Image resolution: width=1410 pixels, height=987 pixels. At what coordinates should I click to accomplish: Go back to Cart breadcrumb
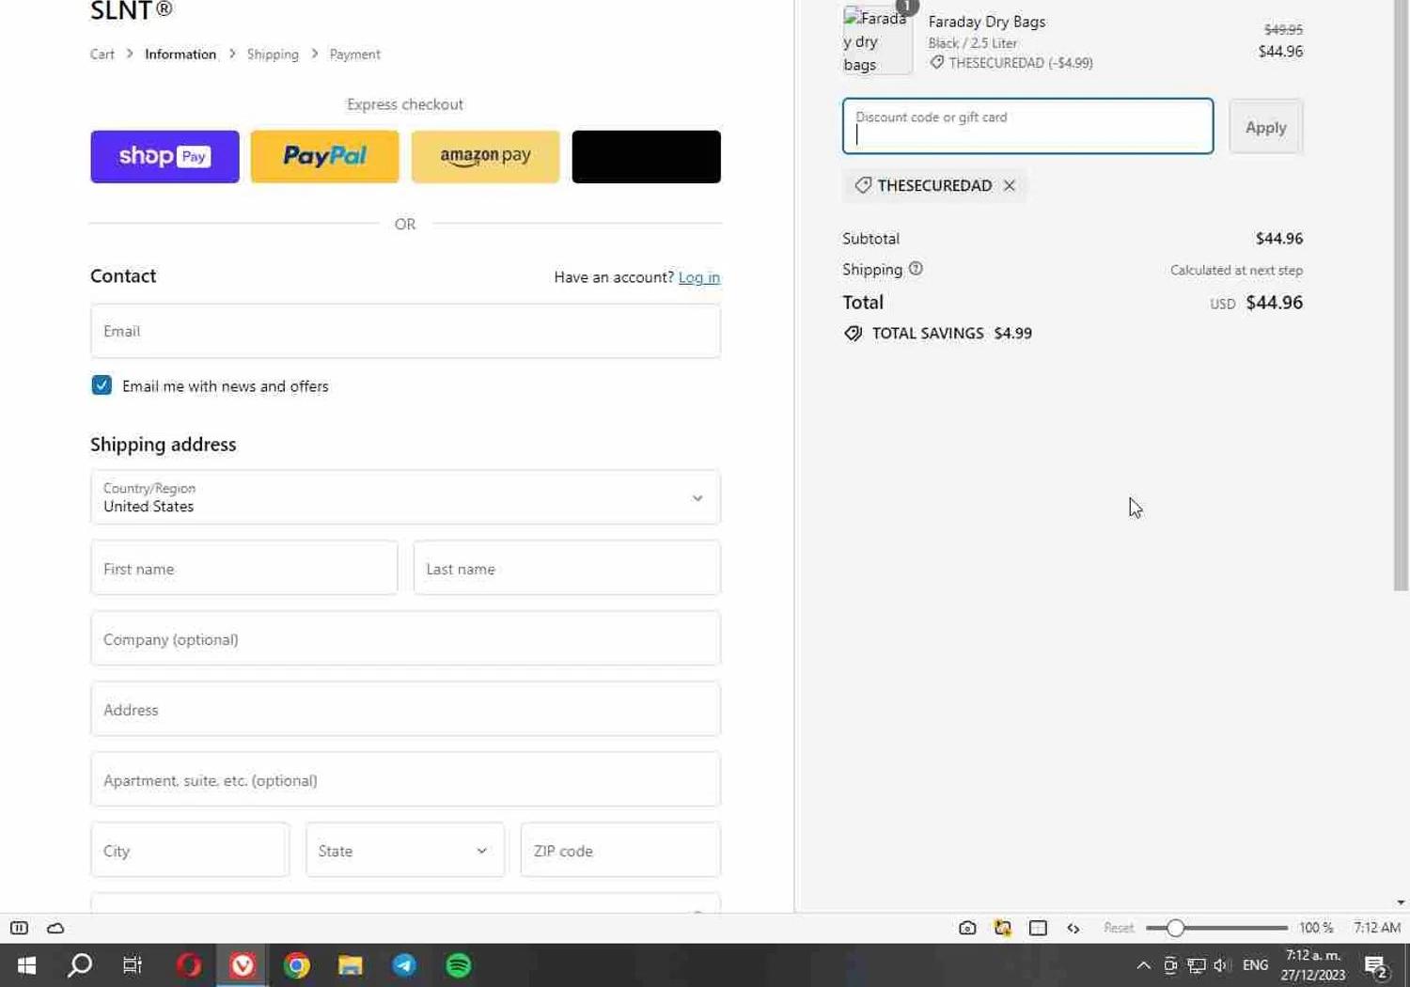click(x=102, y=55)
